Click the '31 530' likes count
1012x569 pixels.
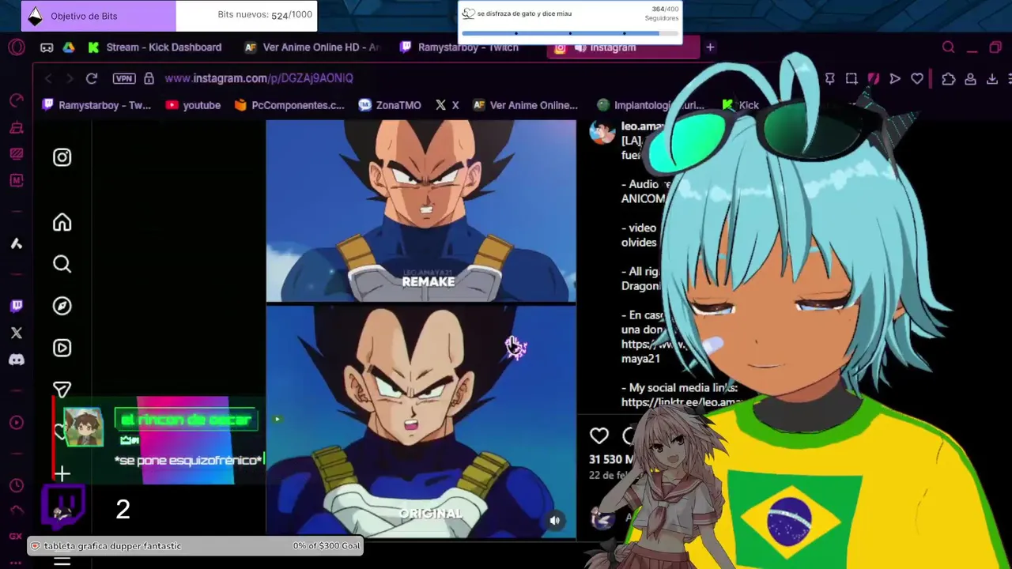point(610,459)
